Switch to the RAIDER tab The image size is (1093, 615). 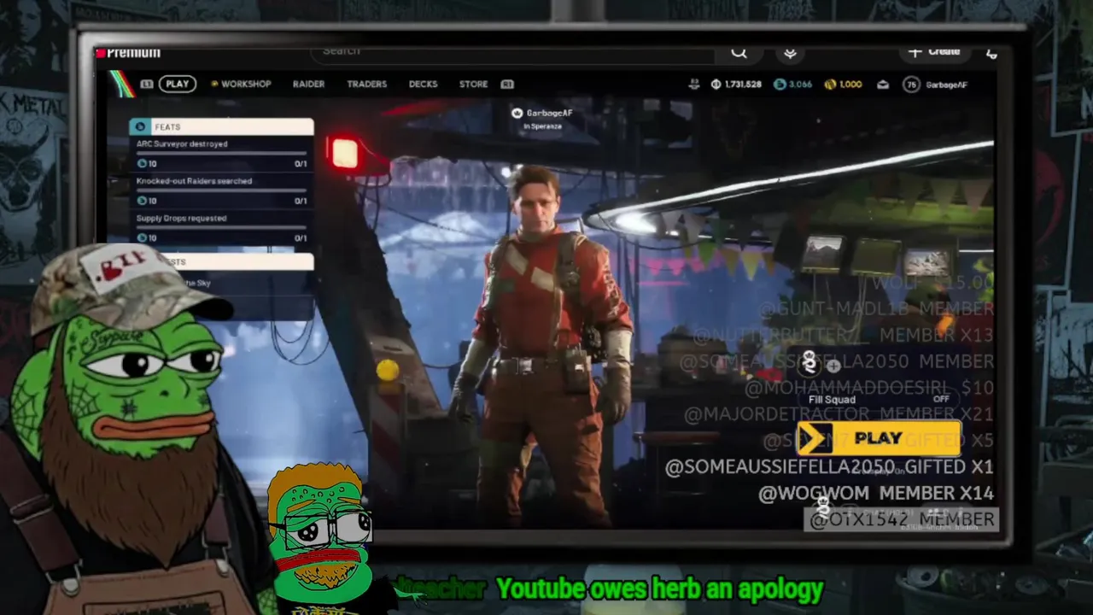pyautogui.click(x=308, y=84)
